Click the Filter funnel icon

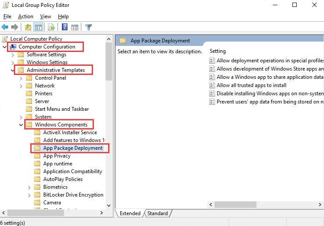(88, 27)
